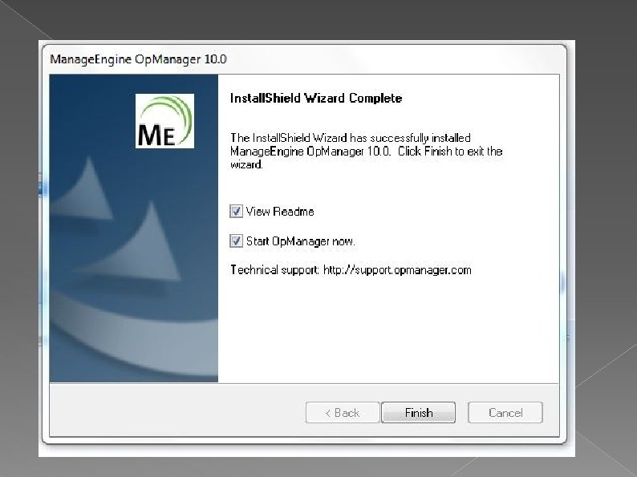Click the Finish button

point(418,412)
